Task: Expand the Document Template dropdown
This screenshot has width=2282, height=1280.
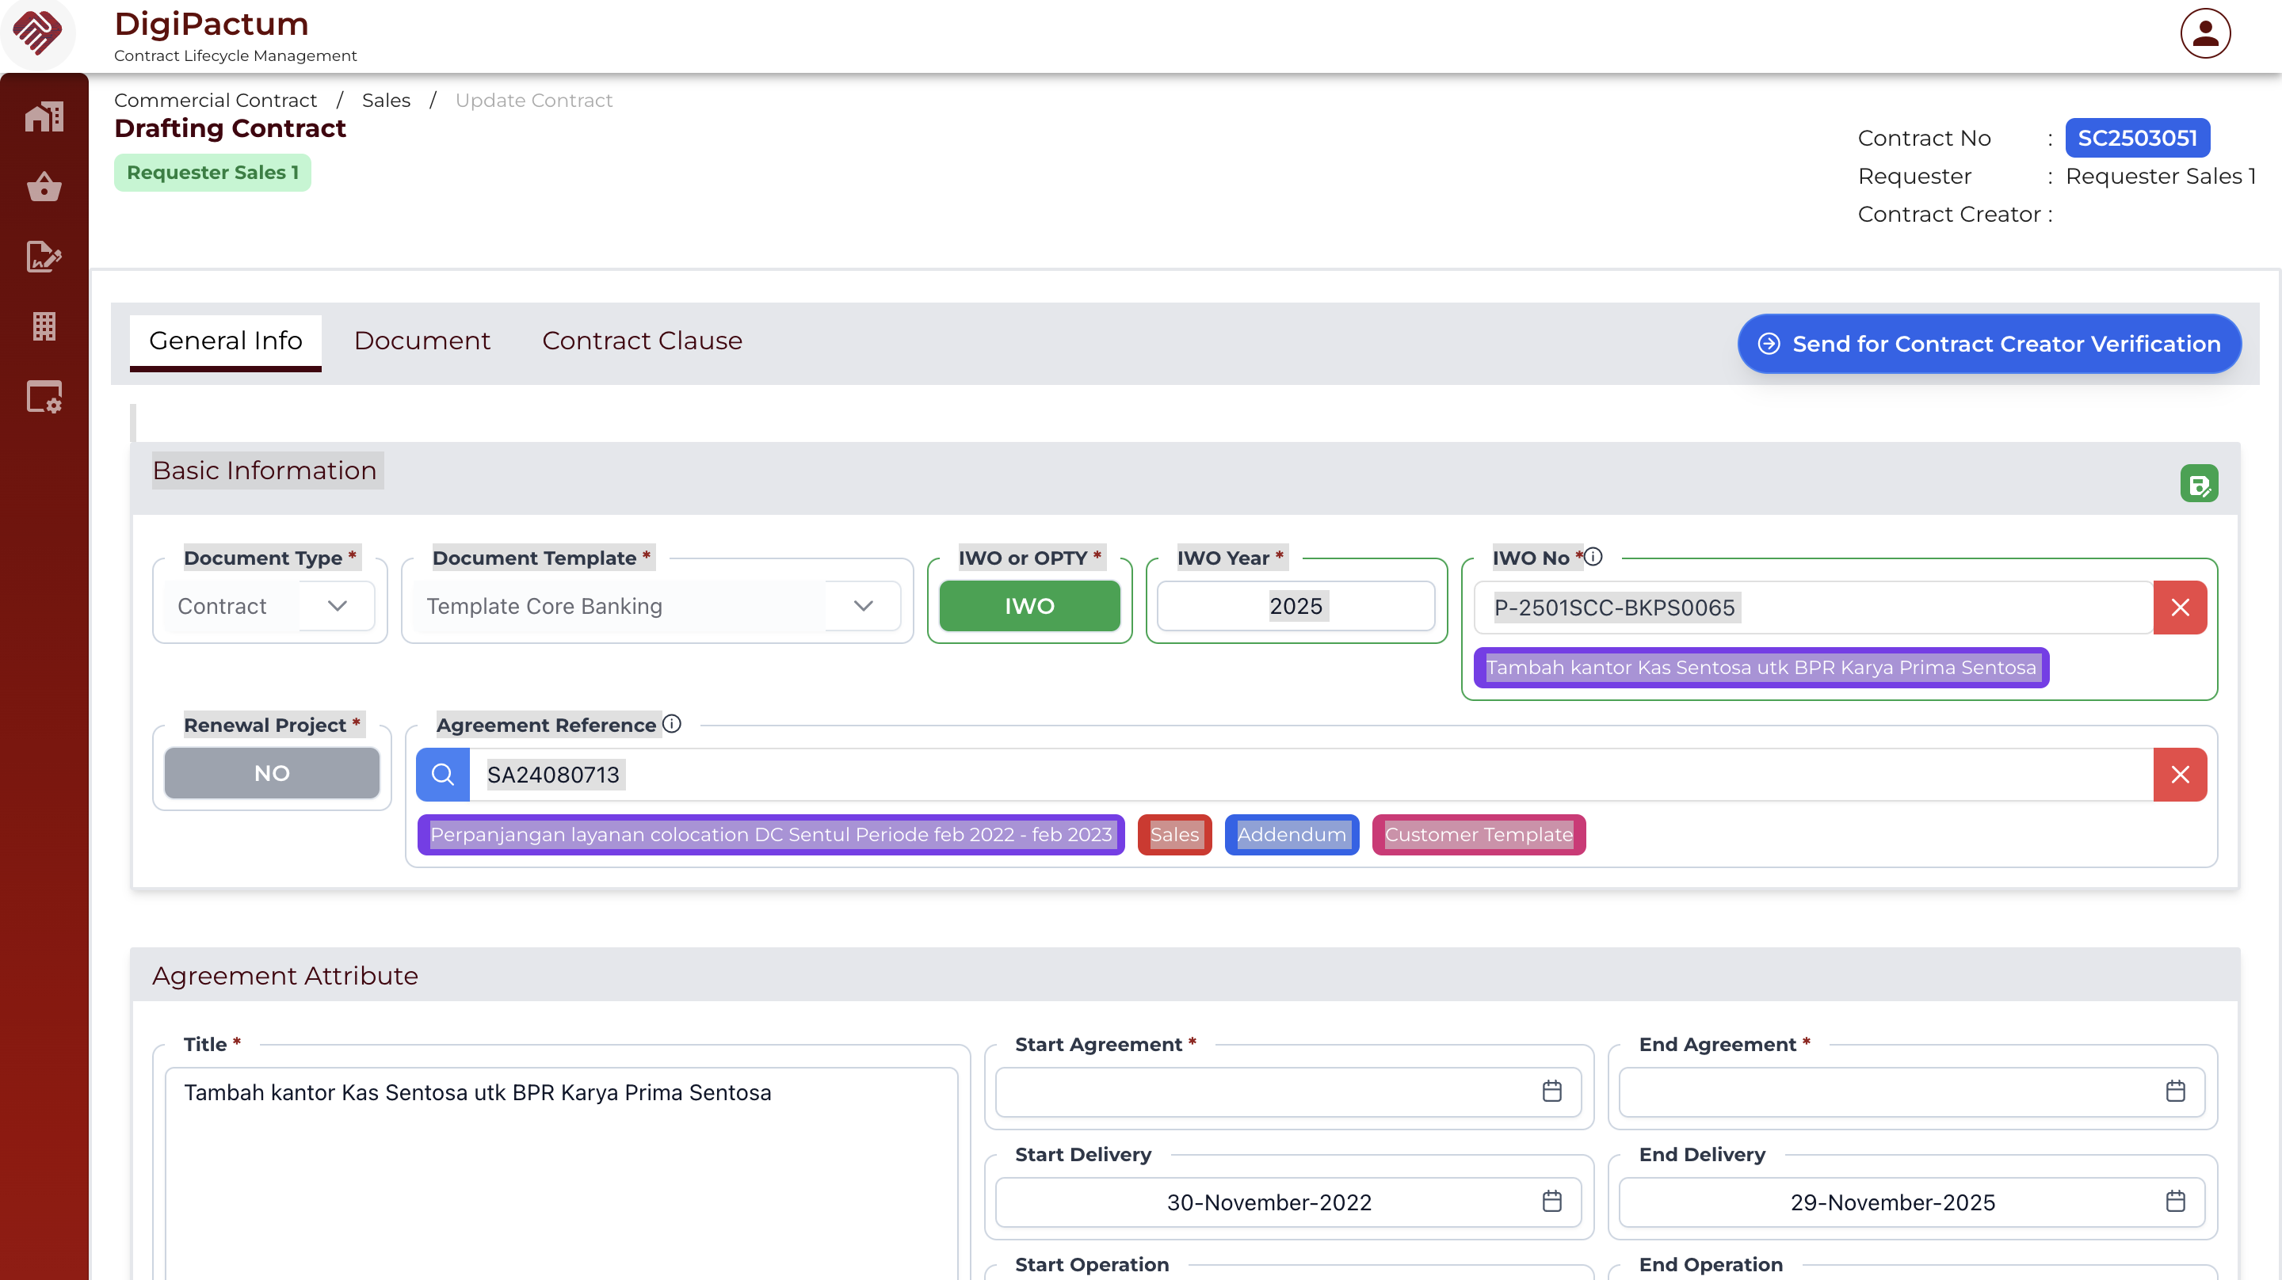Action: 863,606
